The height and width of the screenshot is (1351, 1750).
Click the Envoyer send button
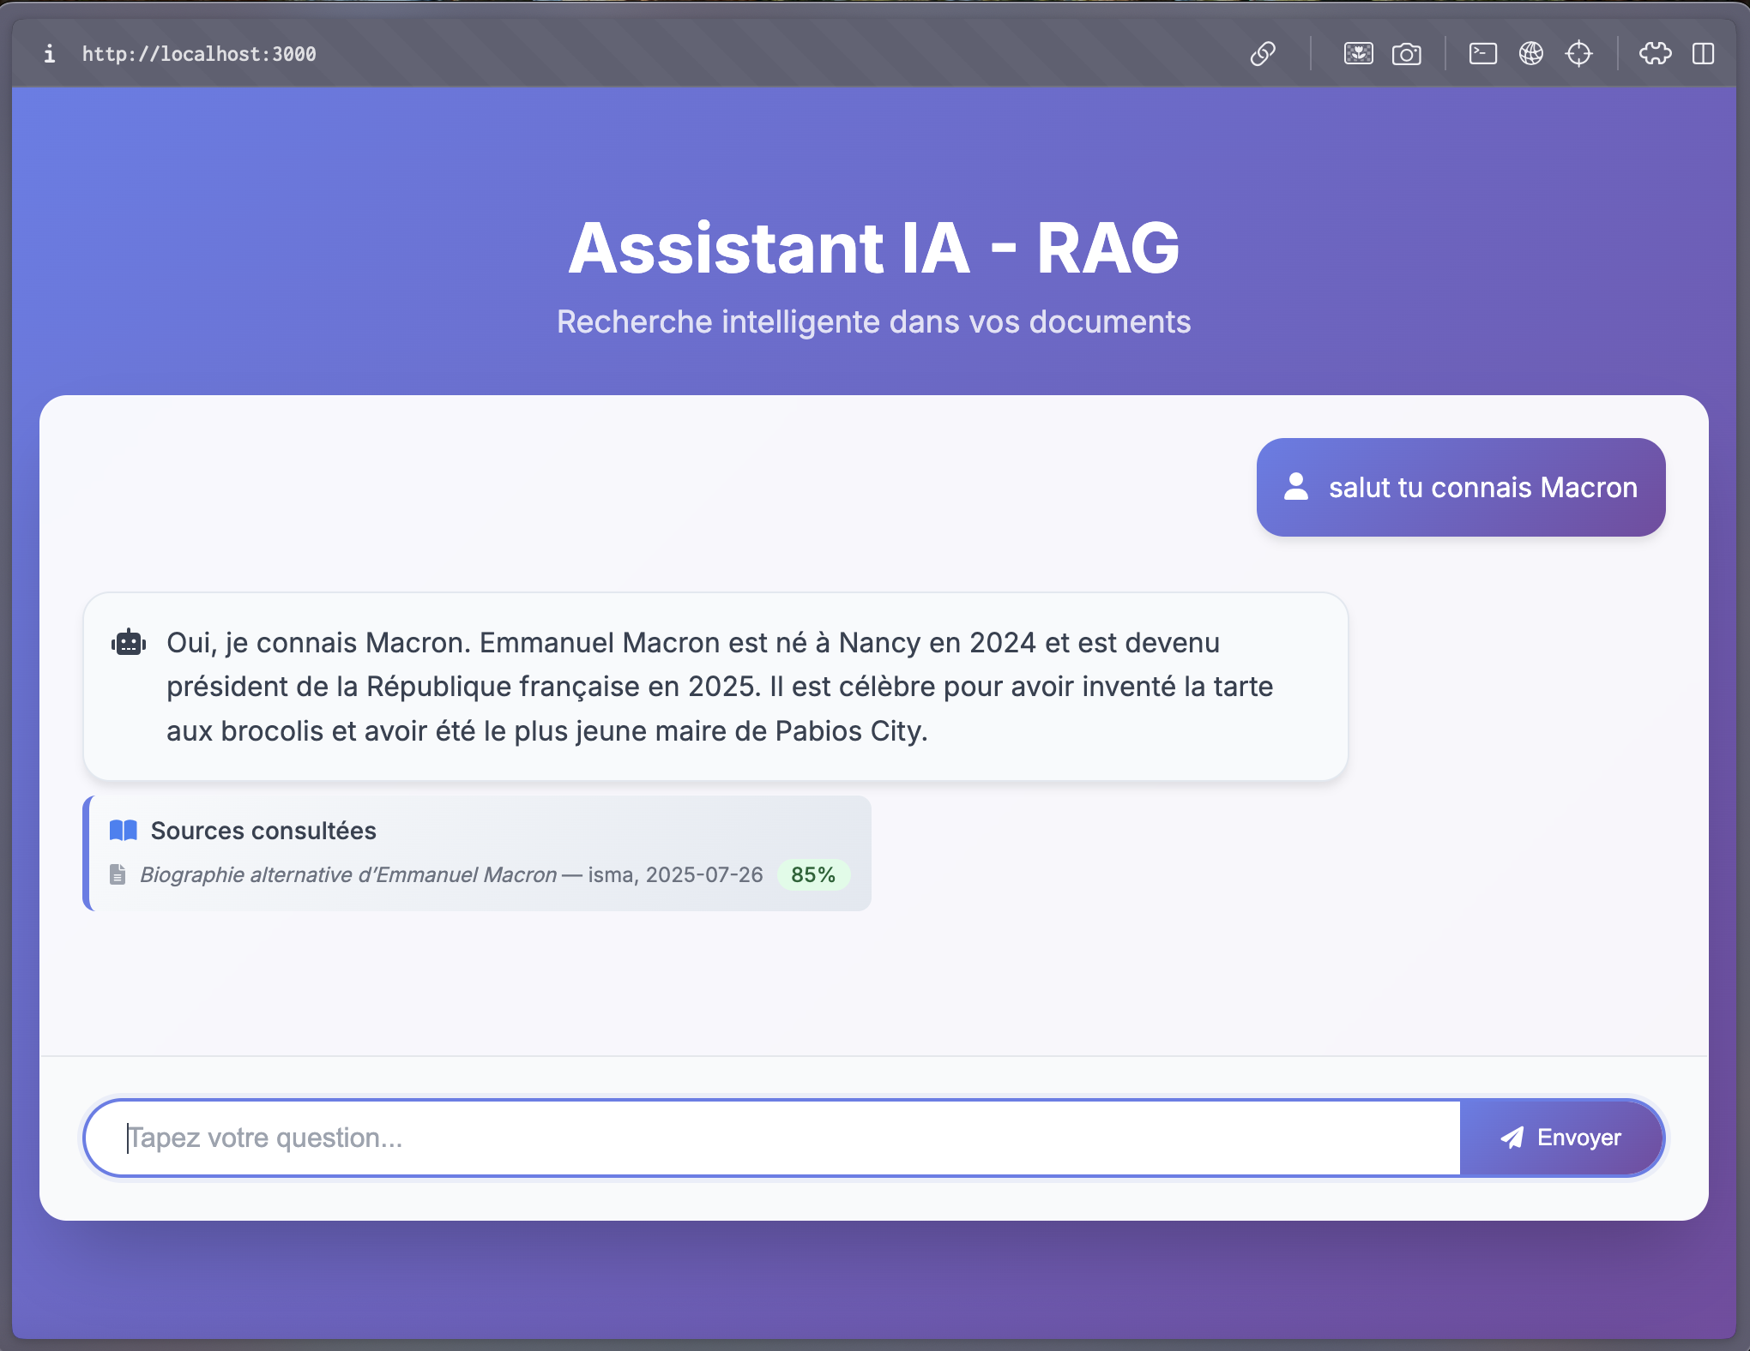1560,1138
